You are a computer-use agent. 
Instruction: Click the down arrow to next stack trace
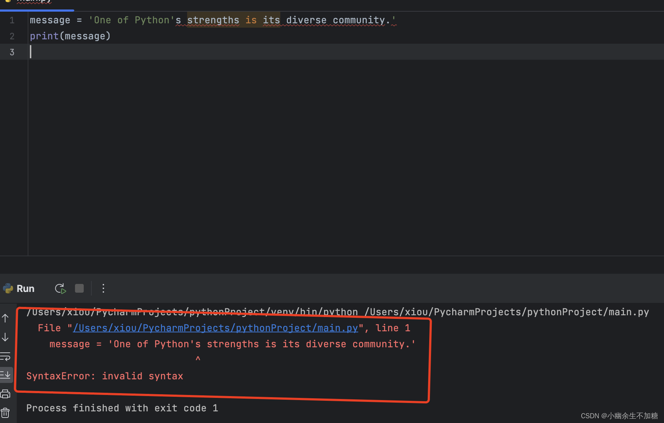[5, 337]
